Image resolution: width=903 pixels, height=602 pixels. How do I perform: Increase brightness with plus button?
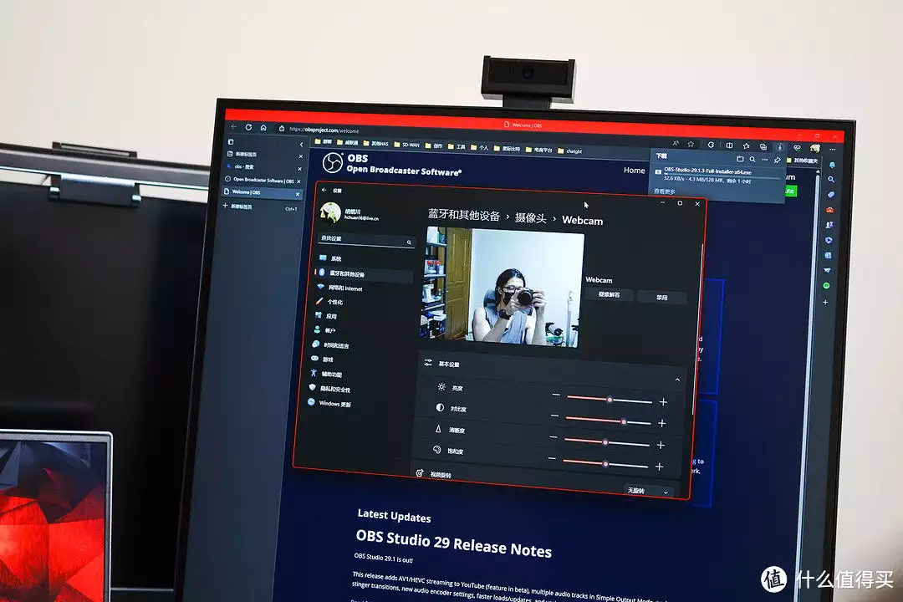pos(663,401)
